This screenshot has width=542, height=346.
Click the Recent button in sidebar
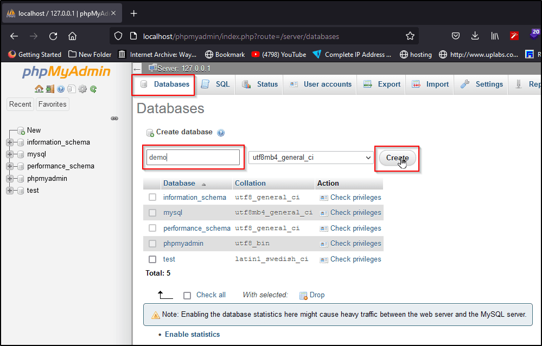[20, 104]
